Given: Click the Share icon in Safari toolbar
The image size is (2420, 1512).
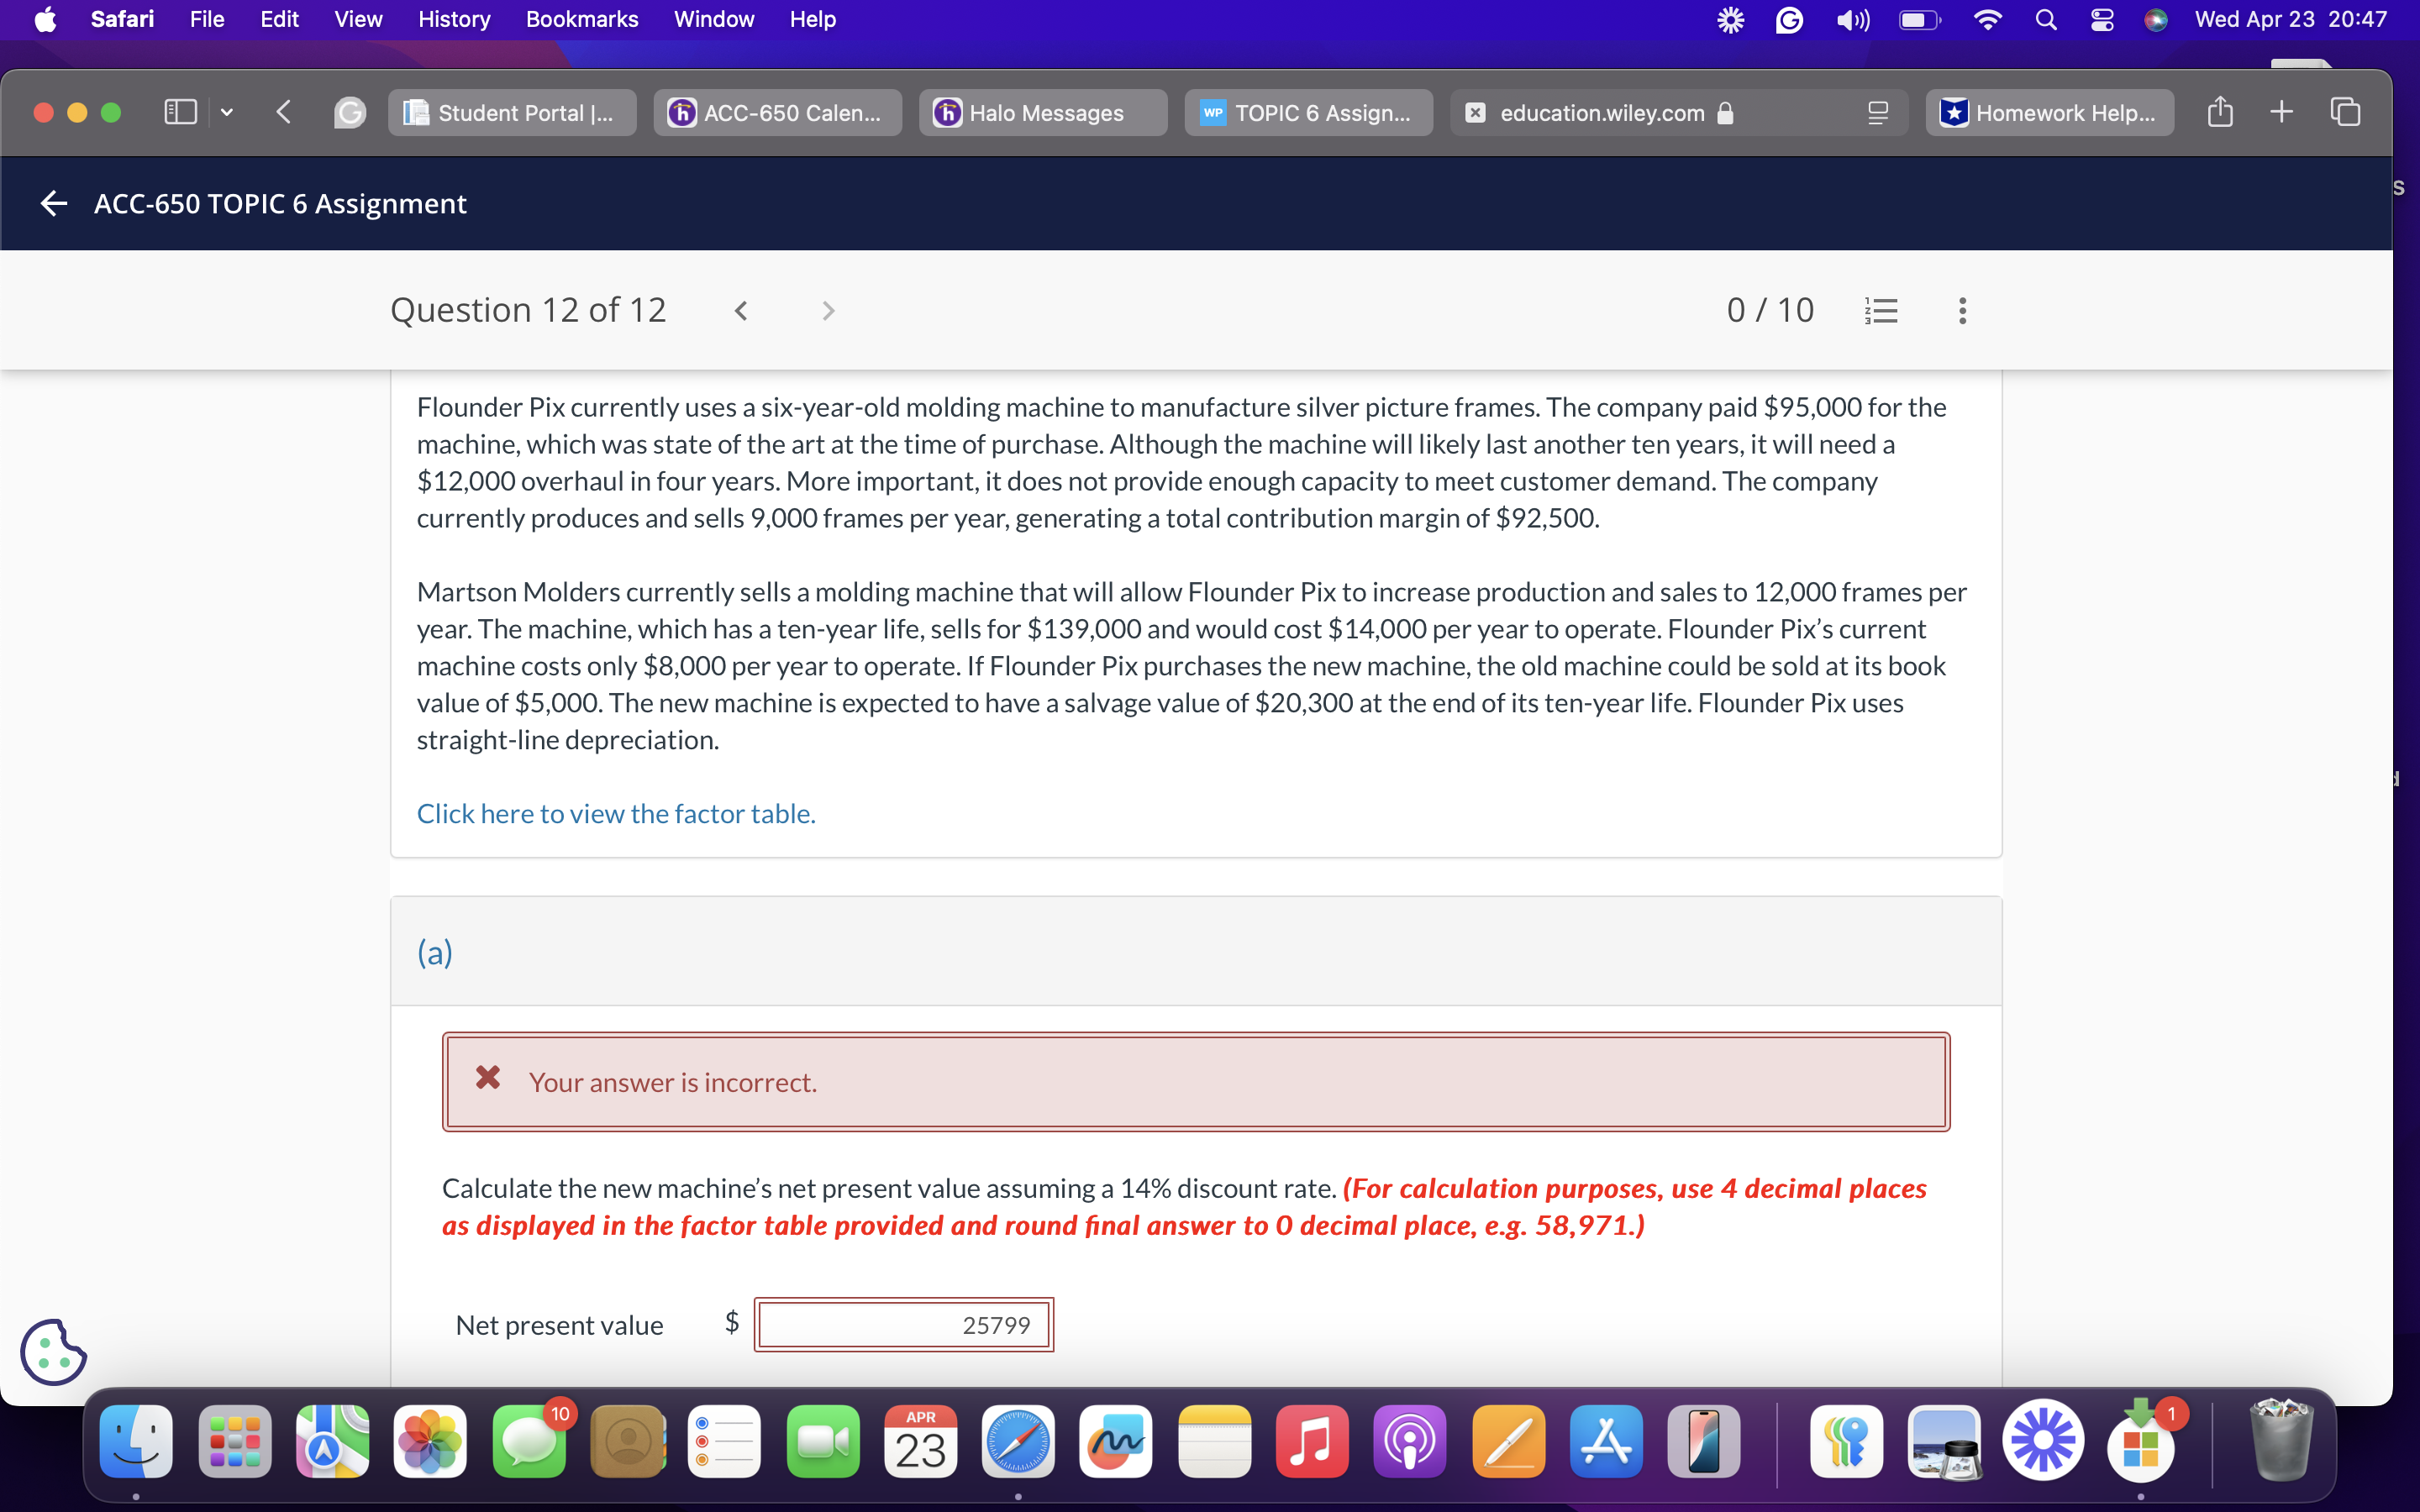Looking at the screenshot, I should (x=2220, y=112).
